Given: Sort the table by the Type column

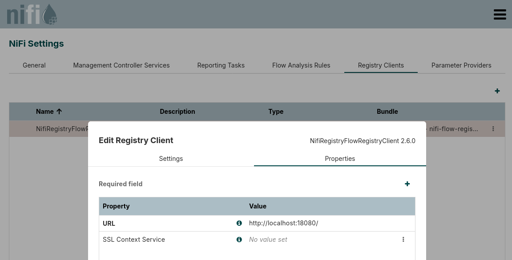Looking at the screenshot, I should (x=276, y=112).
